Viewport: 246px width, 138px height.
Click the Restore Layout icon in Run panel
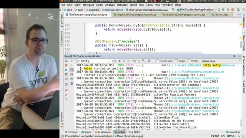click(x=66, y=84)
